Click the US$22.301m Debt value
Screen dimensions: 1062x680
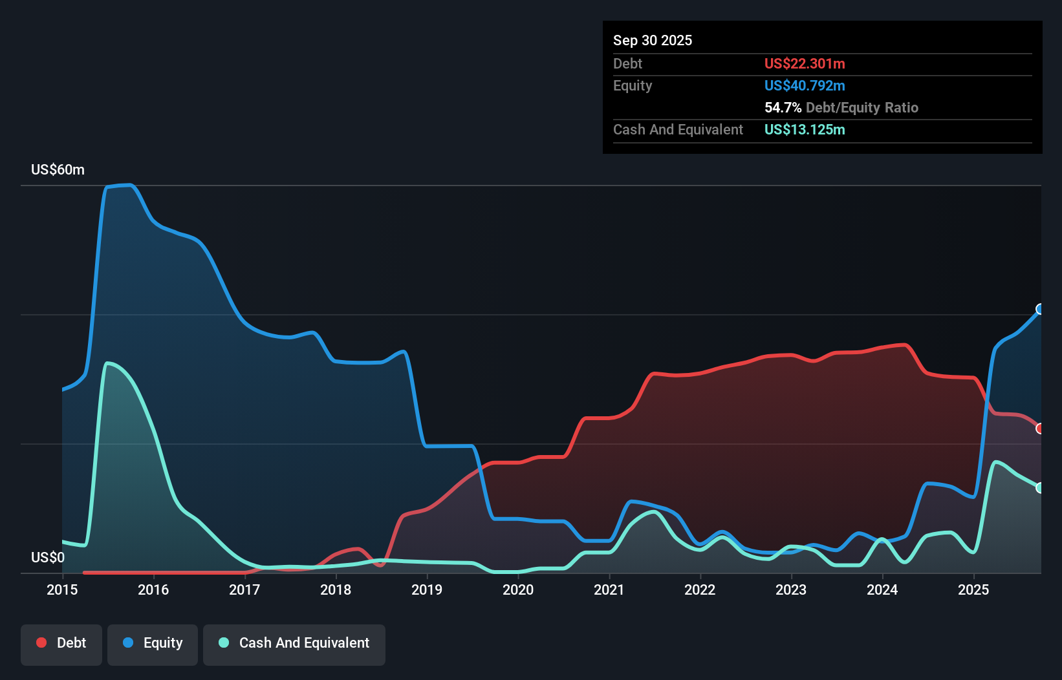[x=805, y=63]
